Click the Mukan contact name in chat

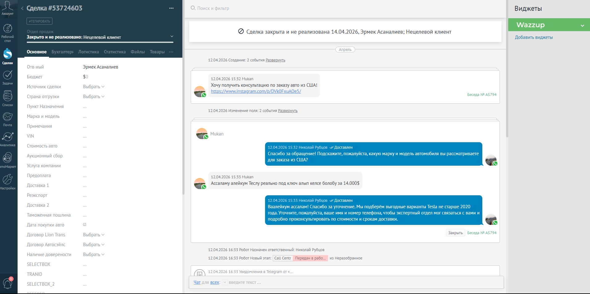217,134
